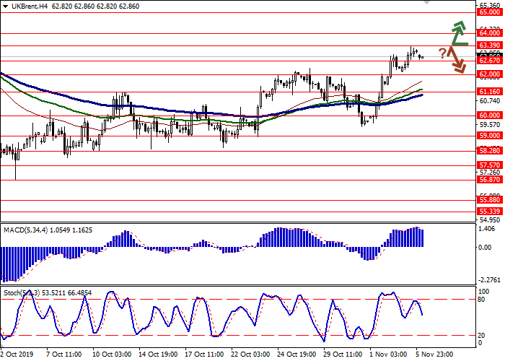505x361 pixels.
Task: Click the 59.000 red price level label
Action: pos(490,136)
